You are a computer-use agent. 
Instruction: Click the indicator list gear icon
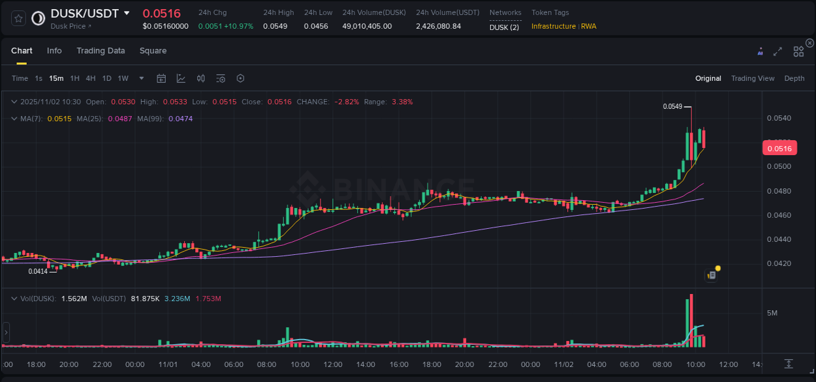[221, 78]
